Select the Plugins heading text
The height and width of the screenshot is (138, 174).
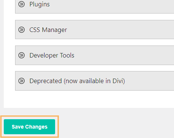(x=40, y=5)
